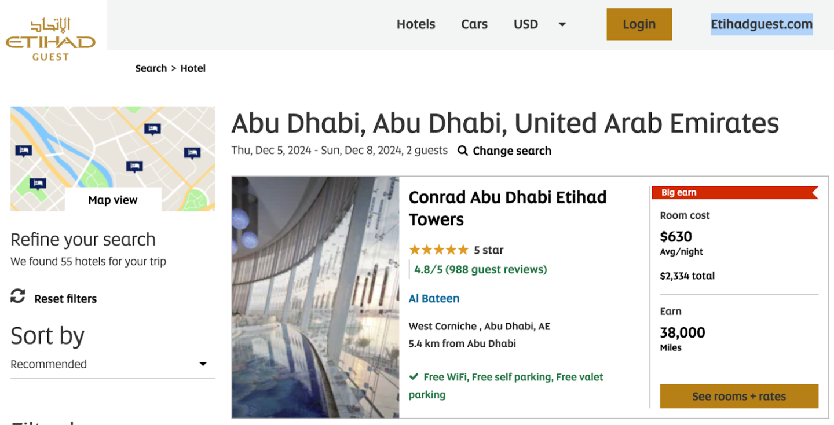The height and width of the screenshot is (425, 834).
Task: Click See rooms + rates button
Action: (739, 397)
